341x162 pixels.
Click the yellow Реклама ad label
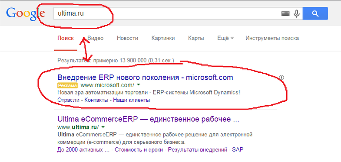[x=67, y=85]
